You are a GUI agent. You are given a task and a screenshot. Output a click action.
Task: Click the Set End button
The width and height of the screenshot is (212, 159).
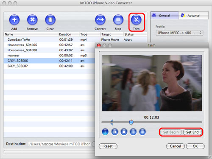(x=192, y=132)
